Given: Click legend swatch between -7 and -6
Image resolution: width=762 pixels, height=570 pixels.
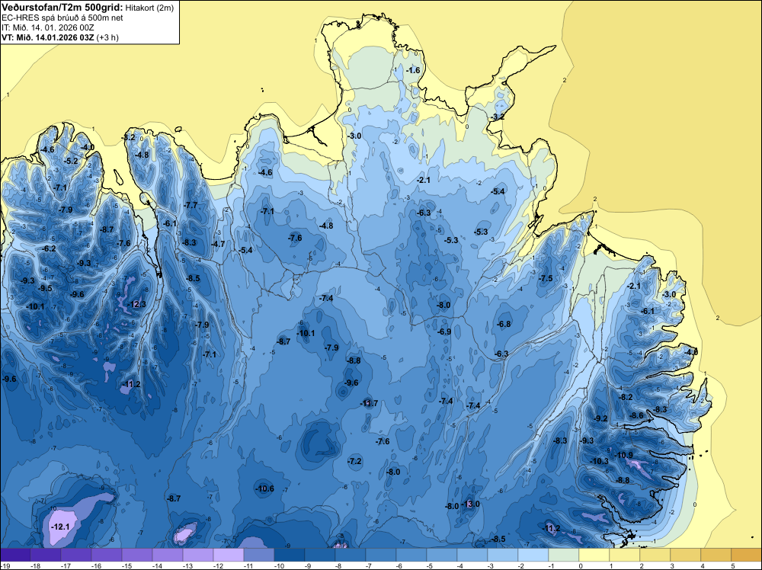Looking at the screenshot, I should tap(380, 555).
